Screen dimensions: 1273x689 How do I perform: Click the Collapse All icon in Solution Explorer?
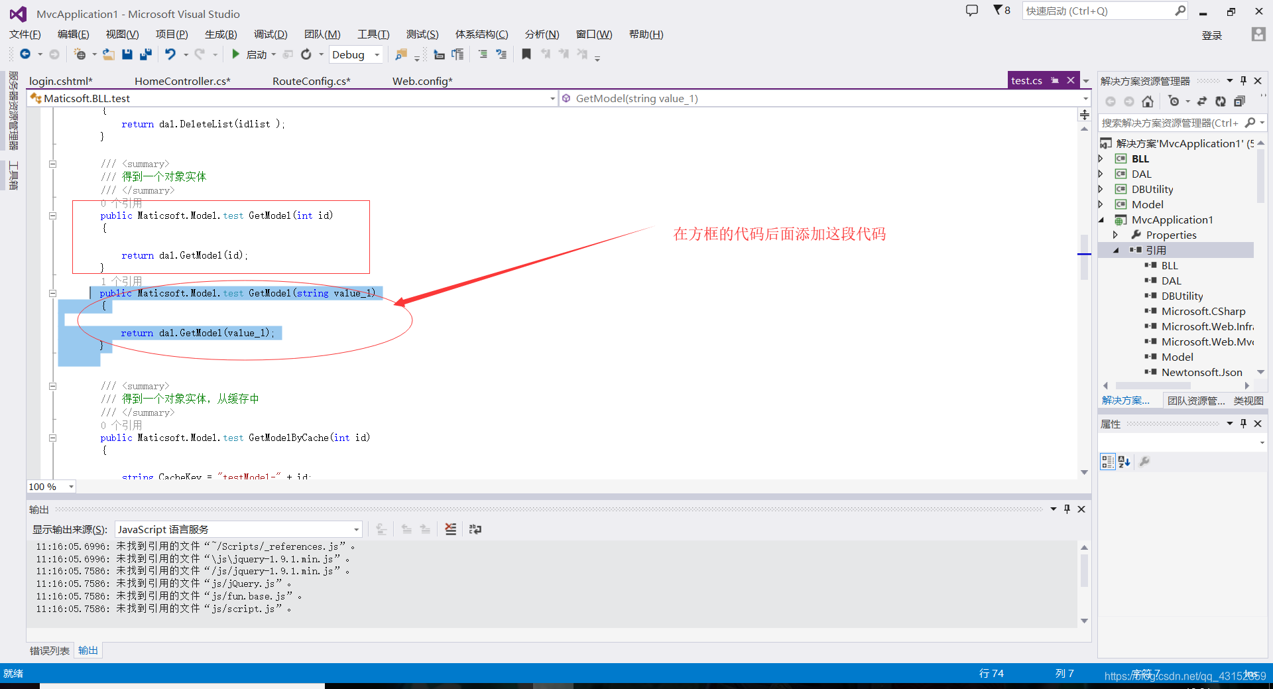pos(1239,101)
